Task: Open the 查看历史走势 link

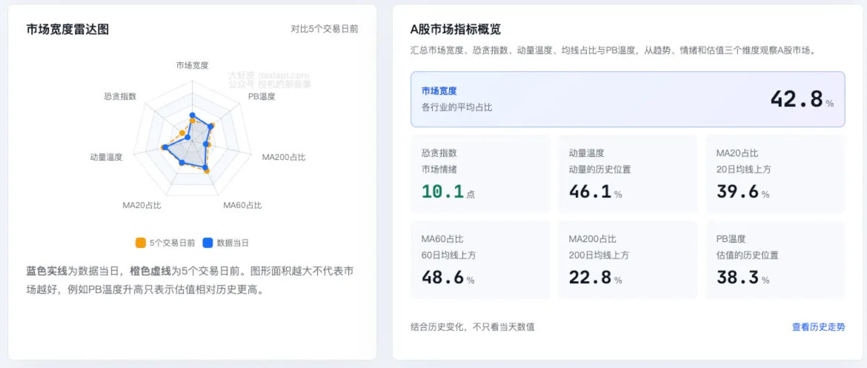Action: pos(818,327)
